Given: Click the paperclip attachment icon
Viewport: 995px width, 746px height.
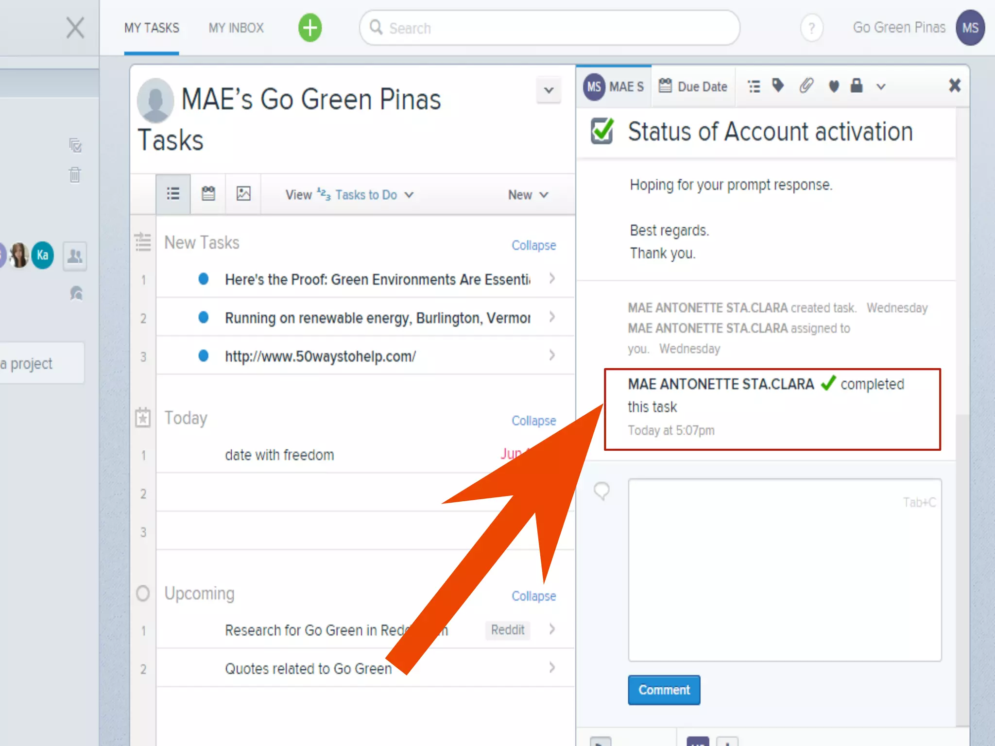Looking at the screenshot, I should click(x=806, y=86).
